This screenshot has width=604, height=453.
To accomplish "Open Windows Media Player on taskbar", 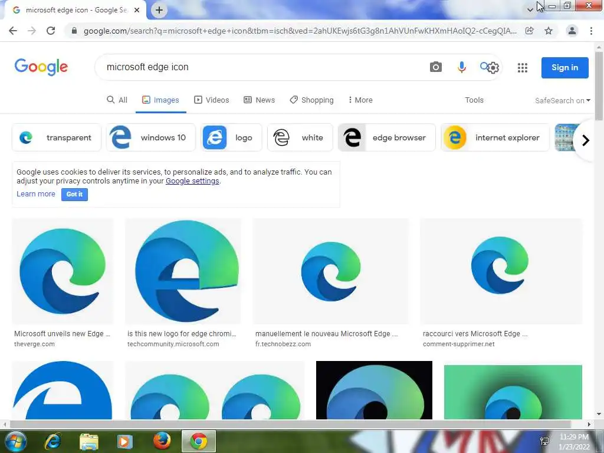I will (x=124, y=441).
